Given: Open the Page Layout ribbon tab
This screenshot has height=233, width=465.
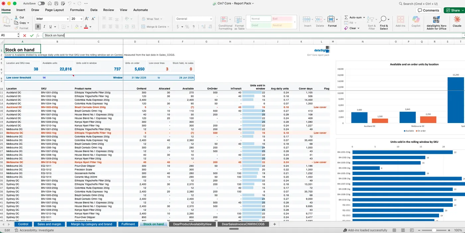Looking at the screenshot, I should (x=54, y=10).
